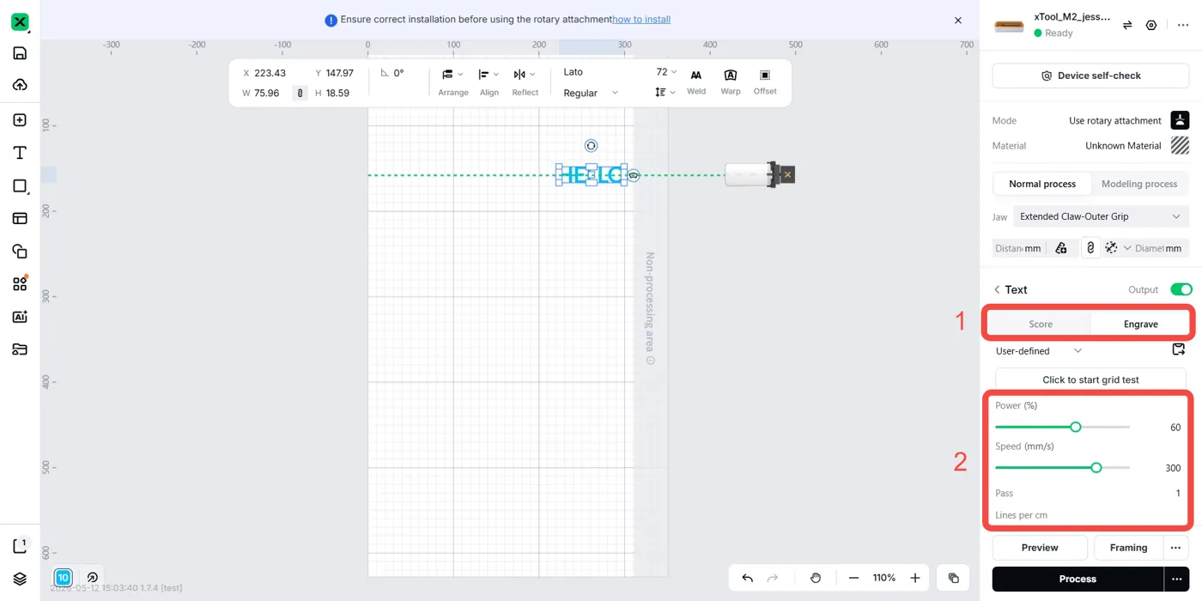Undo the last action

[747, 578]
